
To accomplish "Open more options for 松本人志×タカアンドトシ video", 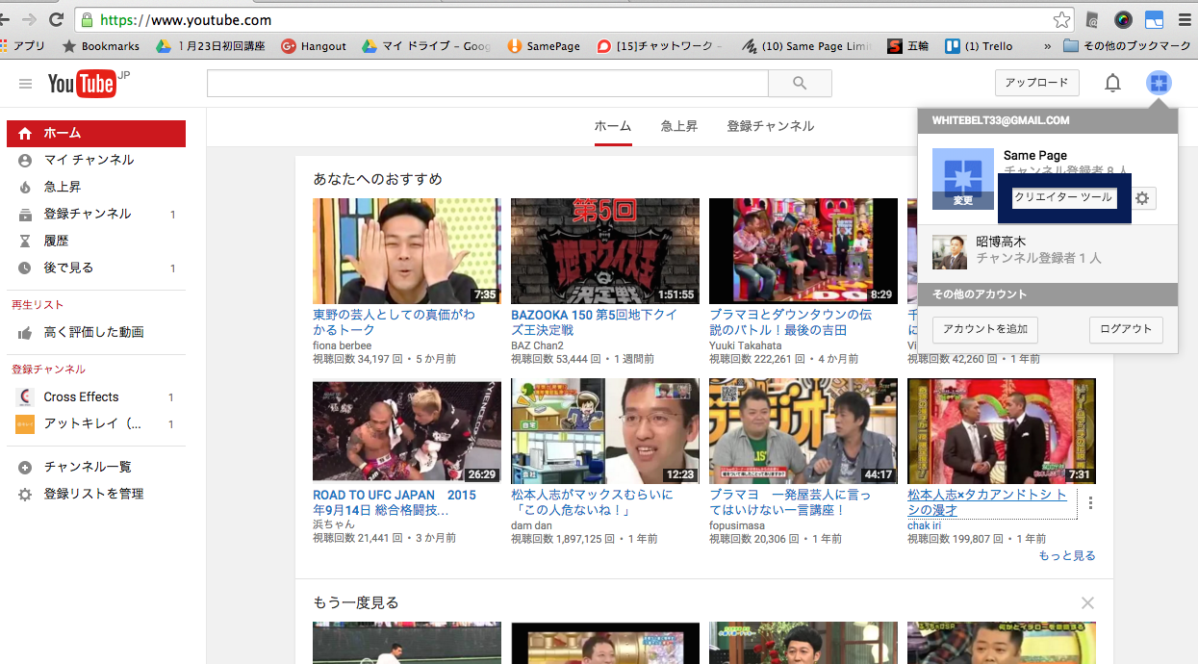I will pos(1090,502).
